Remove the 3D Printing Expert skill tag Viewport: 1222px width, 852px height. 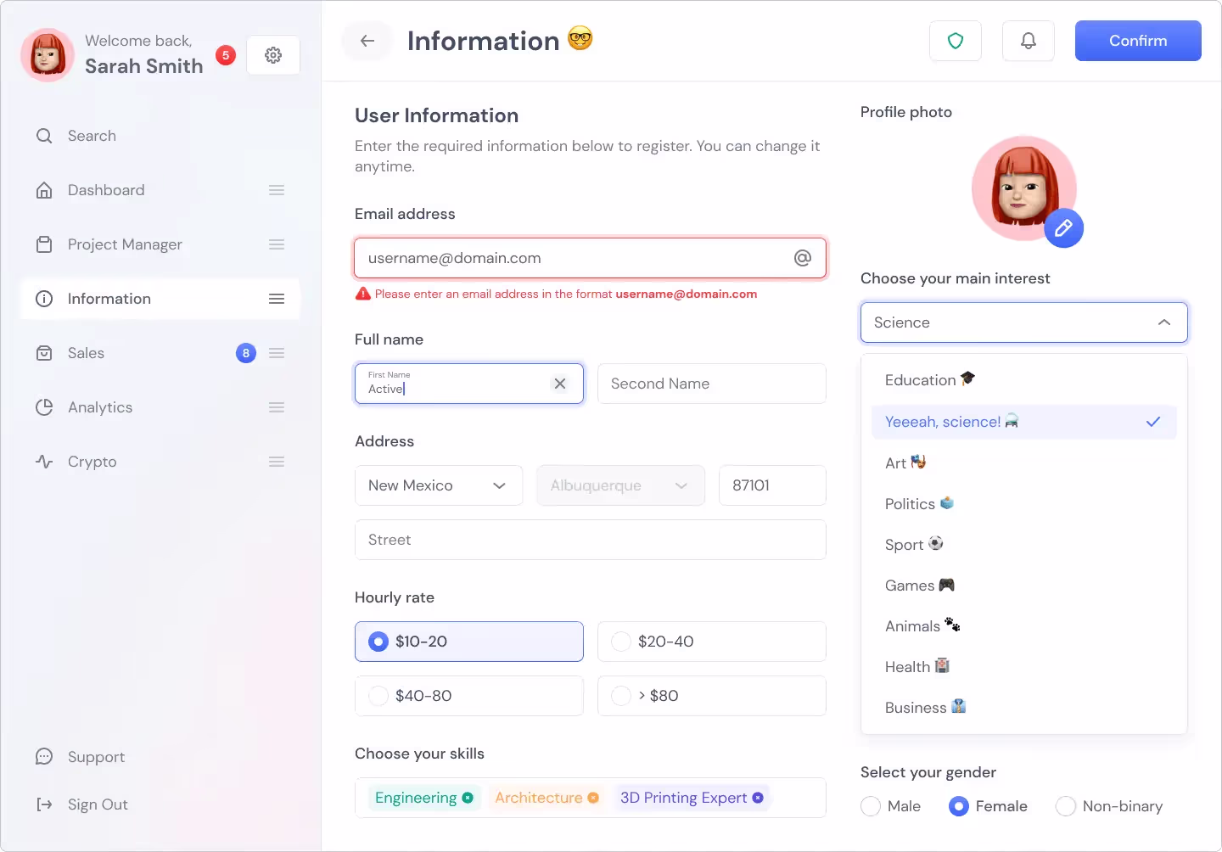(x=758, y=798)
